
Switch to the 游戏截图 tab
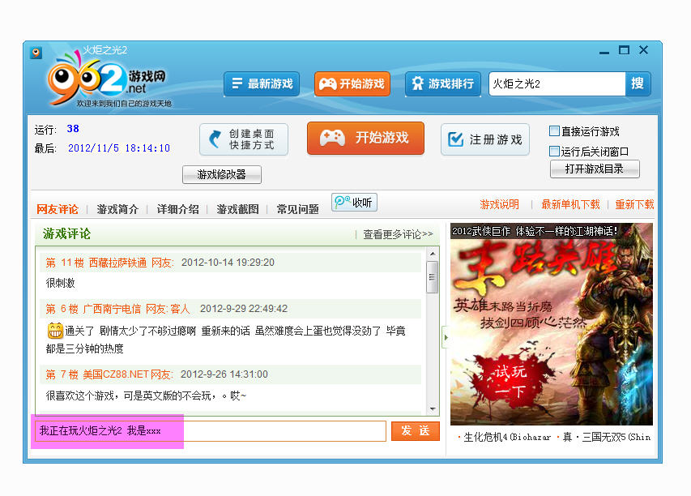[x=237, y=209]
